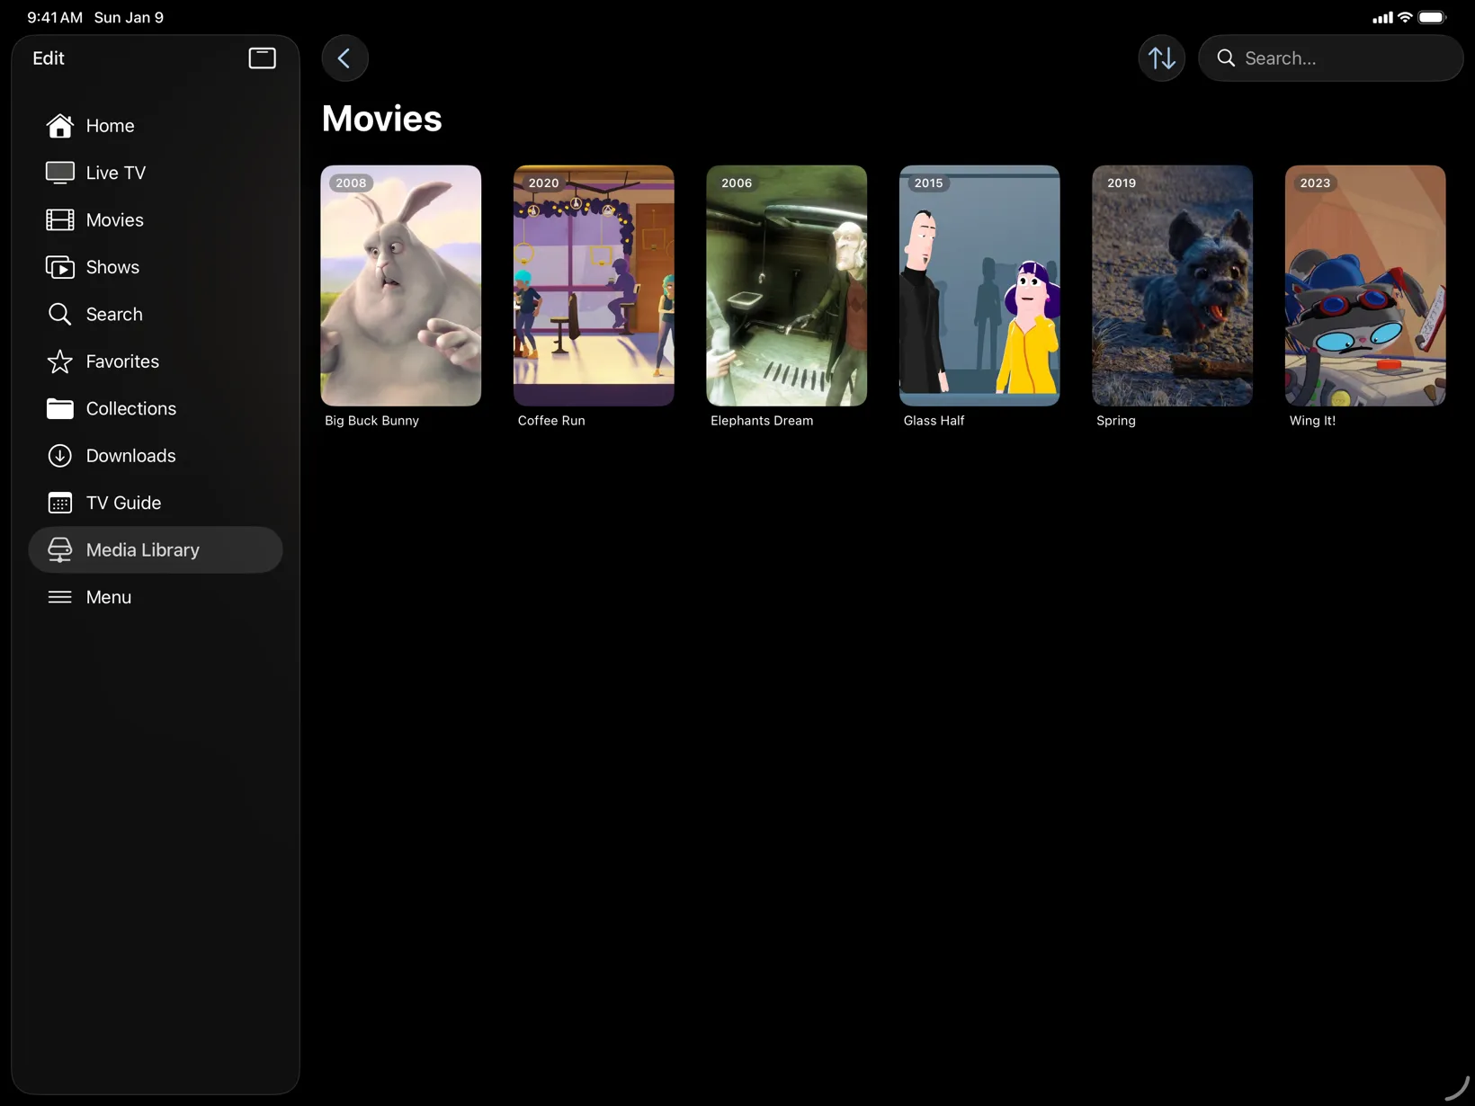Screen dimensions: 1475x1106
Task: Select the Media Library server icon
Action: click(59, 550)
